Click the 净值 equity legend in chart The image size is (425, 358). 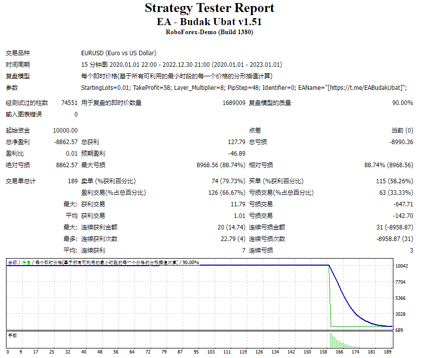[x=26, y=263]
